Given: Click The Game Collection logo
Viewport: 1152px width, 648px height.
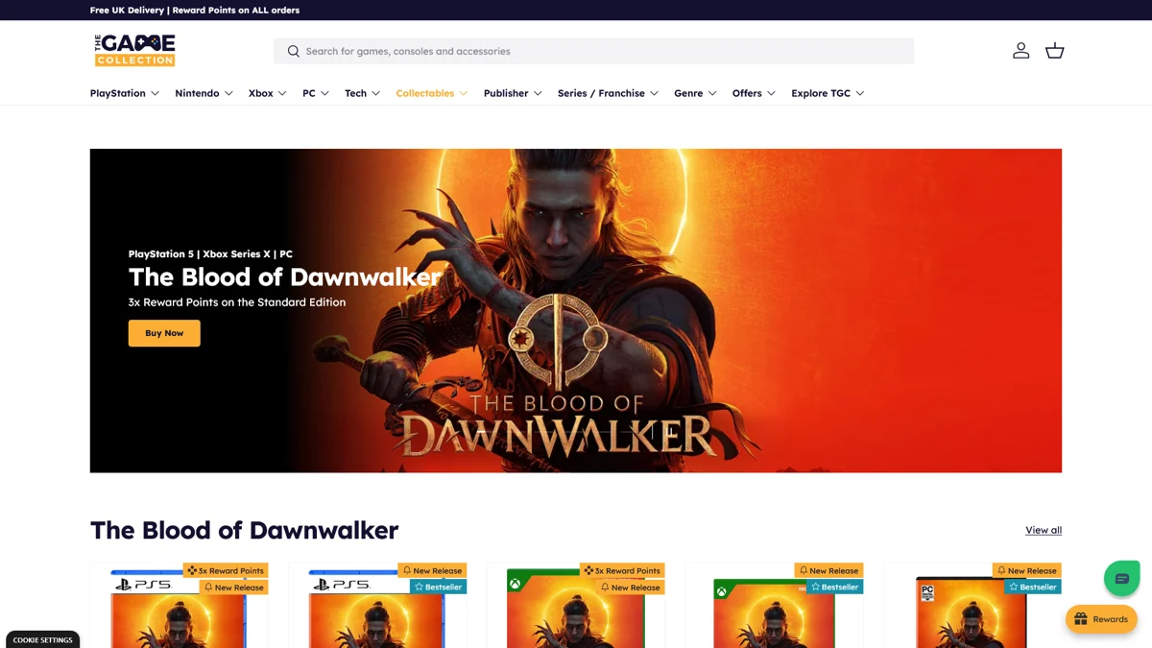Looking at the screenshot, I should tap(134, 50).
